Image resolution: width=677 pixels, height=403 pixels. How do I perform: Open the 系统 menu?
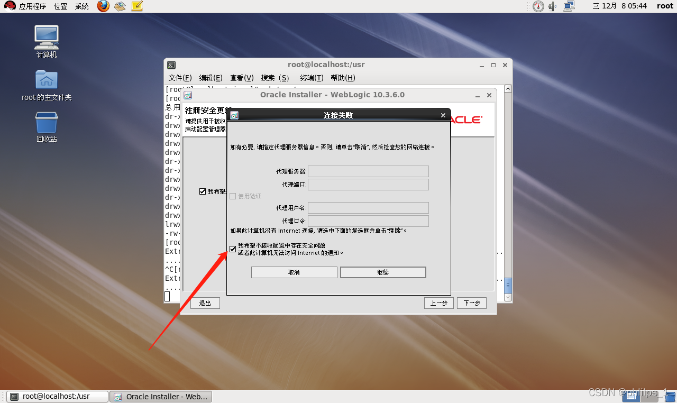pos(82,6)
